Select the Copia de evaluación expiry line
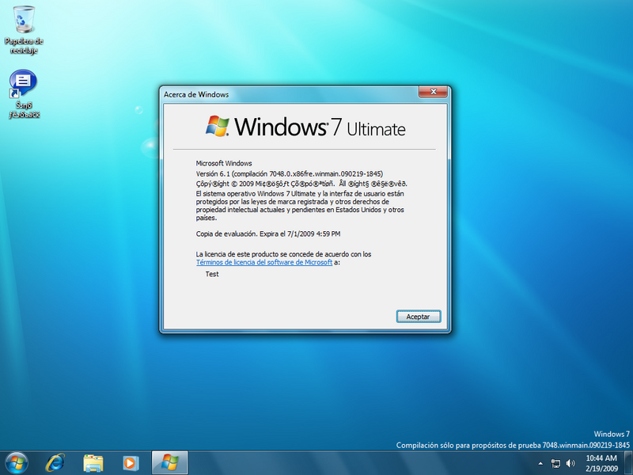633x475 pixels. [268, 234]
